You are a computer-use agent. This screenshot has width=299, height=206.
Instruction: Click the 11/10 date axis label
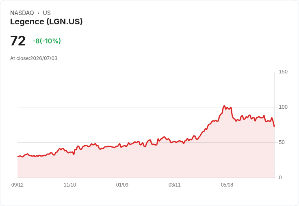click(x=70, y=185)
